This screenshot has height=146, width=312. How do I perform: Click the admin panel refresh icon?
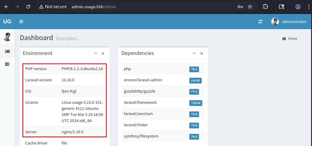(260, 22)
